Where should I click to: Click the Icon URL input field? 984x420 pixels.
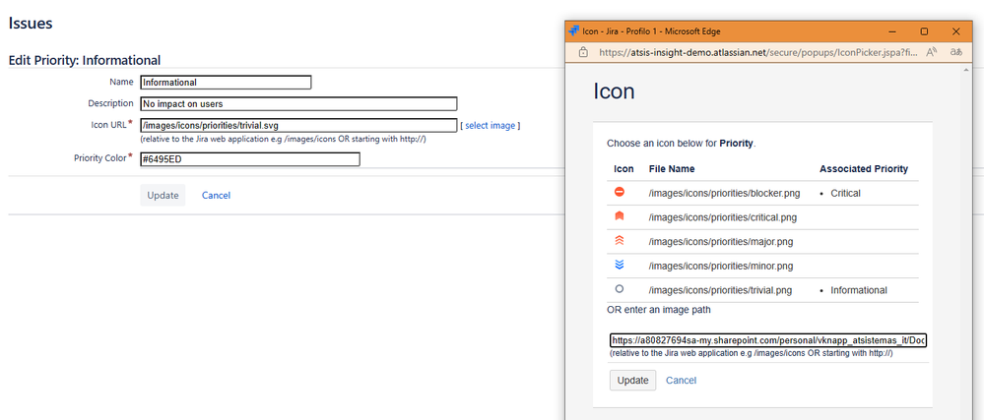[x=298, y=125]
